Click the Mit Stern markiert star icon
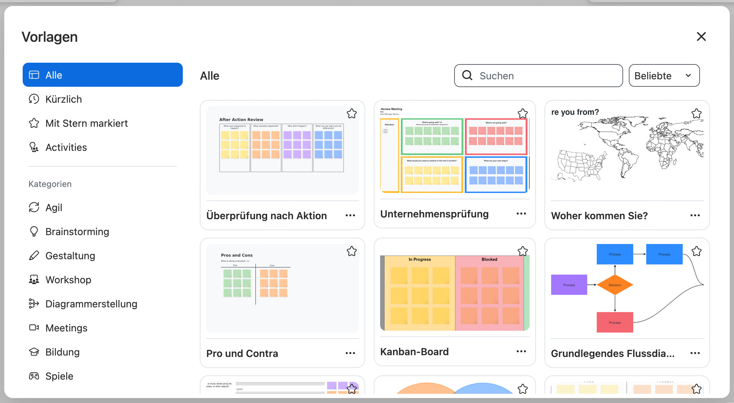Viewport: 734px width, 403px height. click(34, 123)
